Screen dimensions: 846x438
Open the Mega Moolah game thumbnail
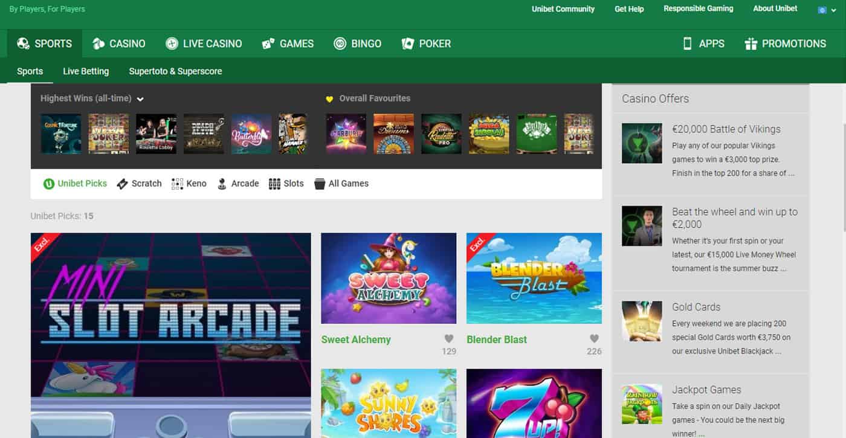(x=489, y=134)
